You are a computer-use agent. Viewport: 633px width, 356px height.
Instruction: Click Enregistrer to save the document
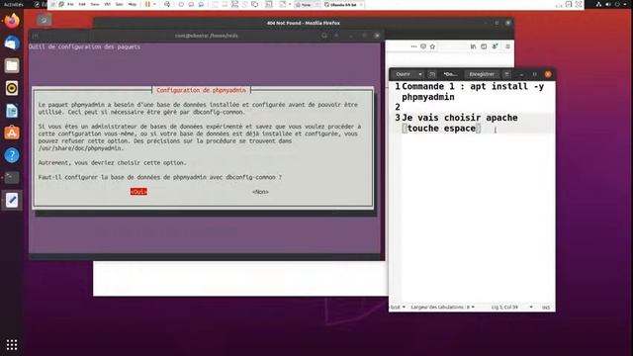coord(482,74)
